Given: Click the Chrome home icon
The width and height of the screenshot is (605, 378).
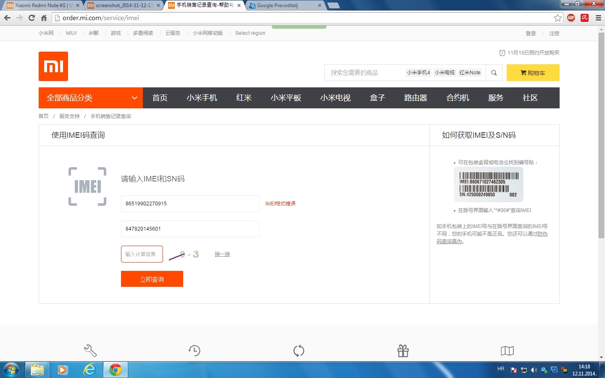Looking at the screenshot, I should pyautogui.click(x=44, y=18).
